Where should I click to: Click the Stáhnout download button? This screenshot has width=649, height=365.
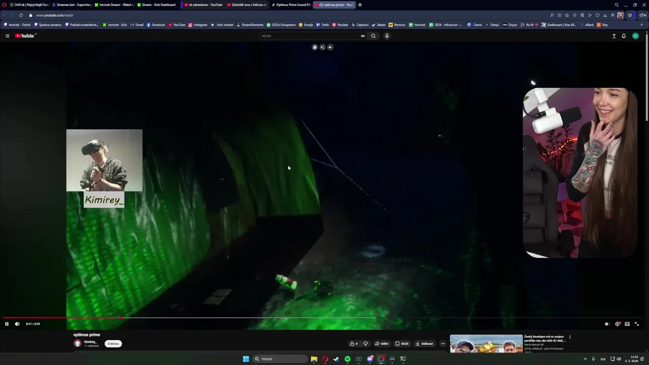pyautogui.click(x=424, y=344)
